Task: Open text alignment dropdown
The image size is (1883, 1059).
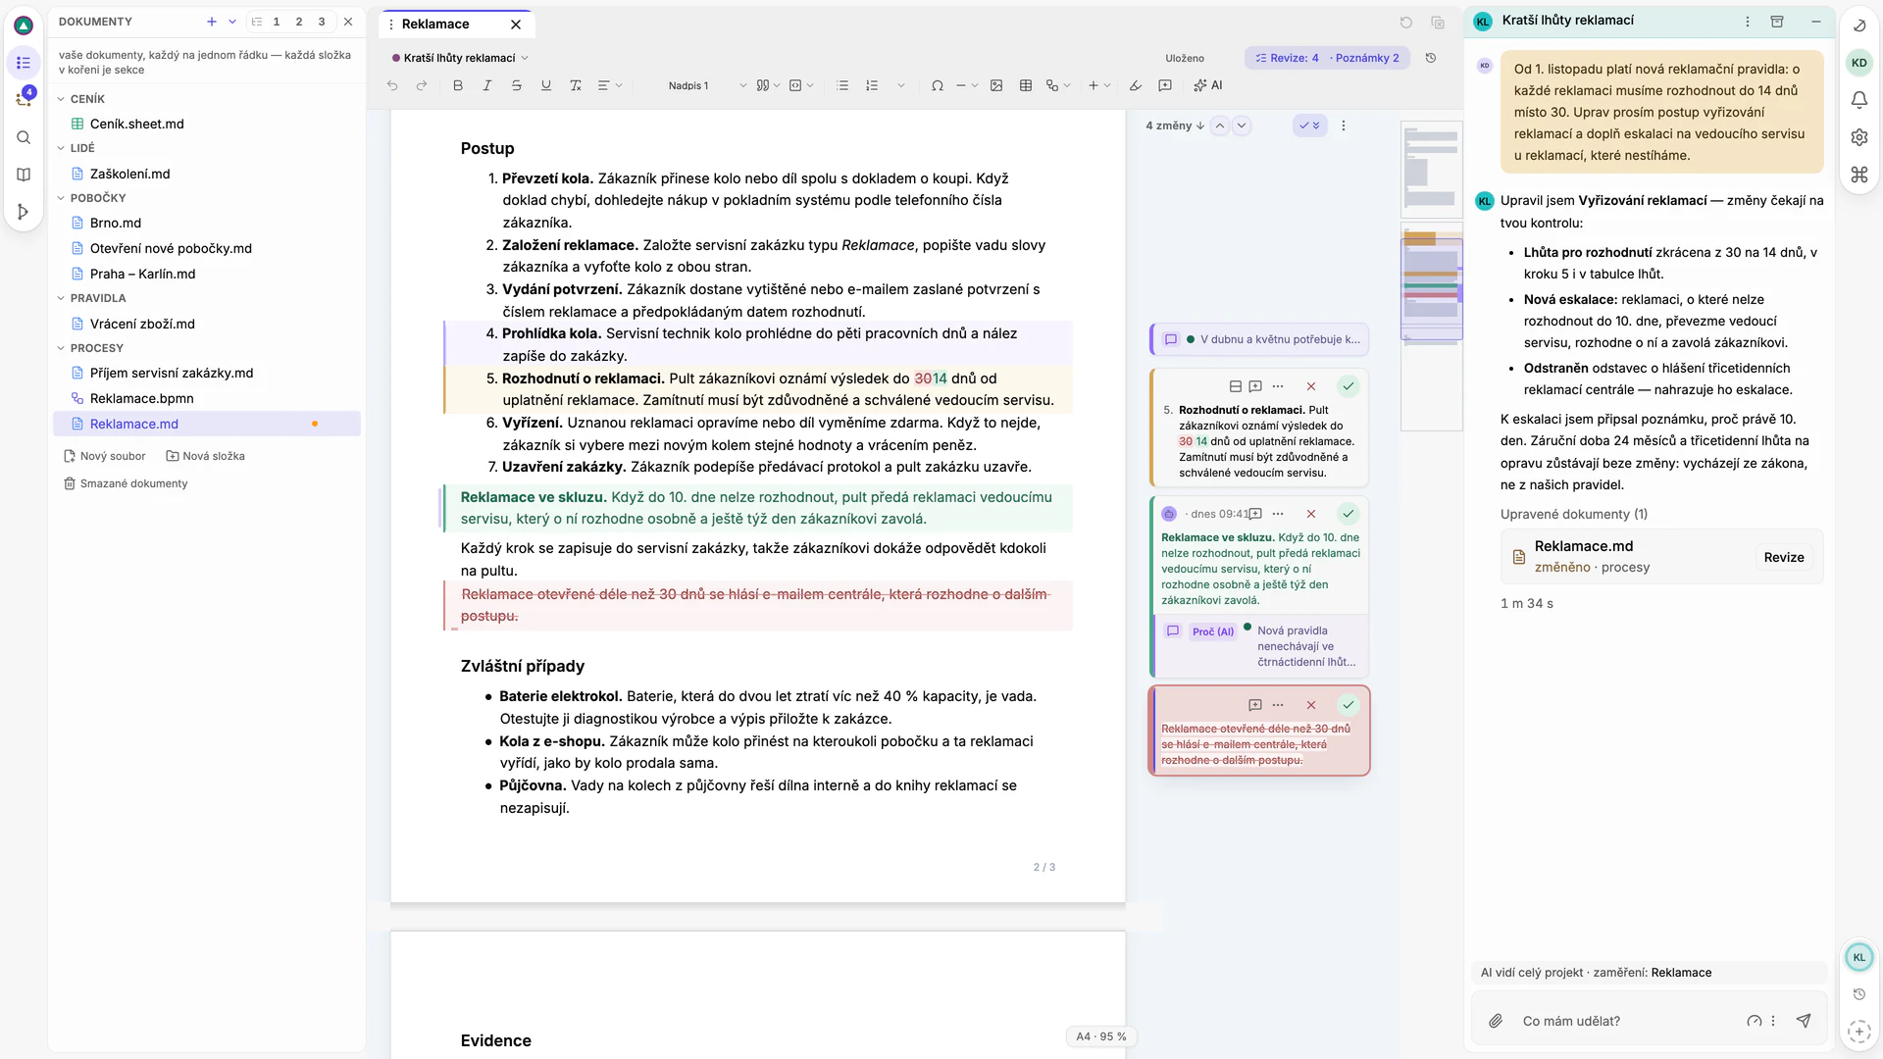Action: click(x=610, y=86)
